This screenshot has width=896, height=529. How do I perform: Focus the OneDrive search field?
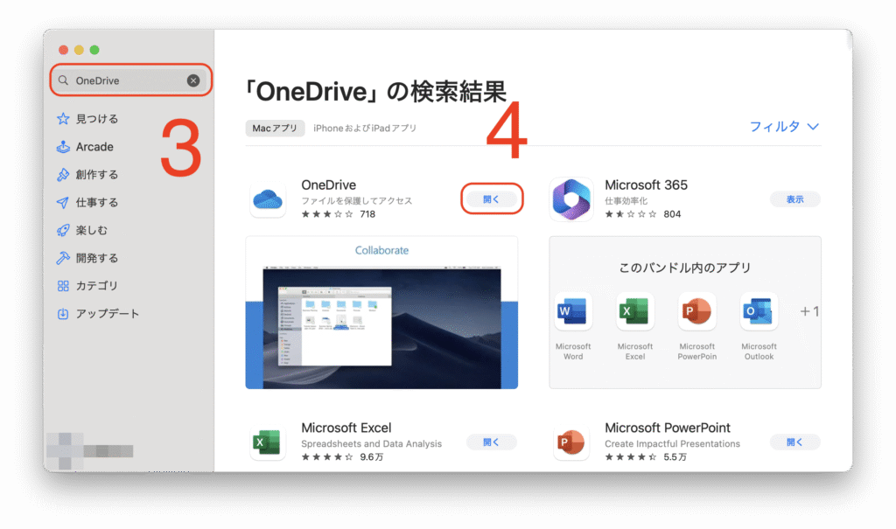pos(131,80)
